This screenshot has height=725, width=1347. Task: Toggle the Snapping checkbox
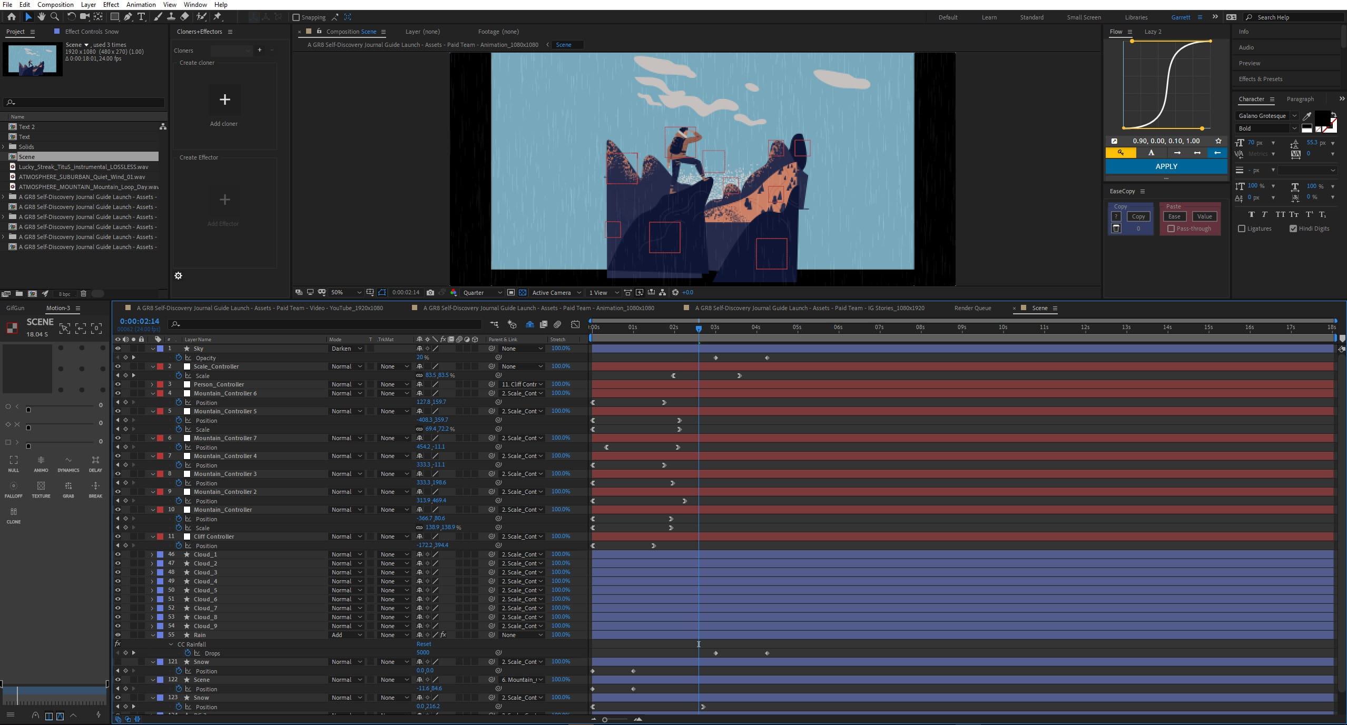pos(296,17)
